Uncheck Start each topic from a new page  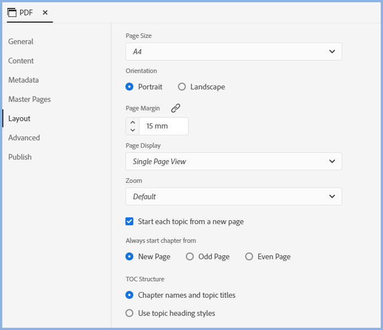coord(129,221)
